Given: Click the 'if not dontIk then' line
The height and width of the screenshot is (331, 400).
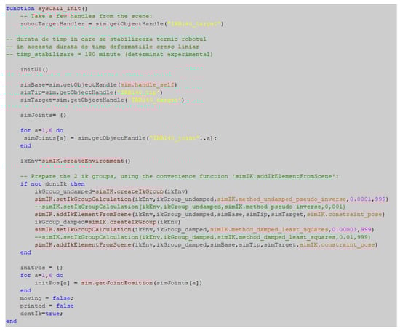Looking at the screenshot, I should 52,184.
